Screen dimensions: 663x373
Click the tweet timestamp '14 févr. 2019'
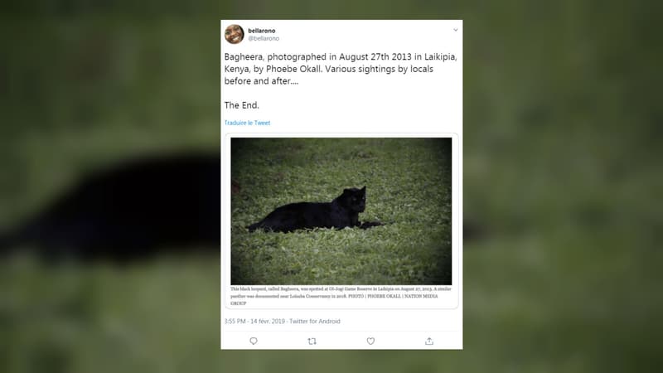[268, 322]
